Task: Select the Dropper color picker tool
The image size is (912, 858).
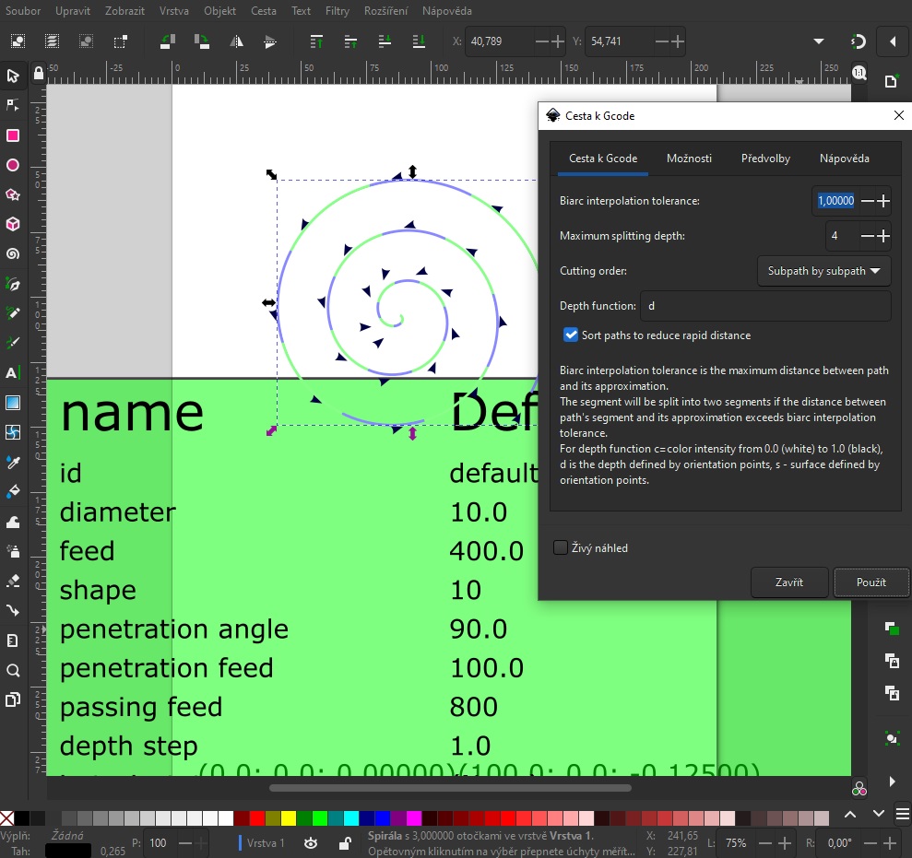Action: coord(13,462)
